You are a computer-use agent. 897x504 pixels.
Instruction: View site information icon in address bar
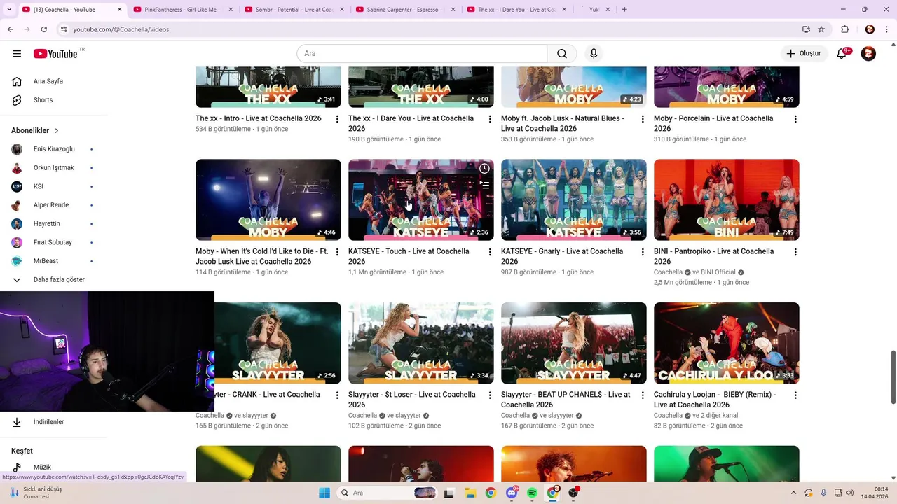point(64,29)
